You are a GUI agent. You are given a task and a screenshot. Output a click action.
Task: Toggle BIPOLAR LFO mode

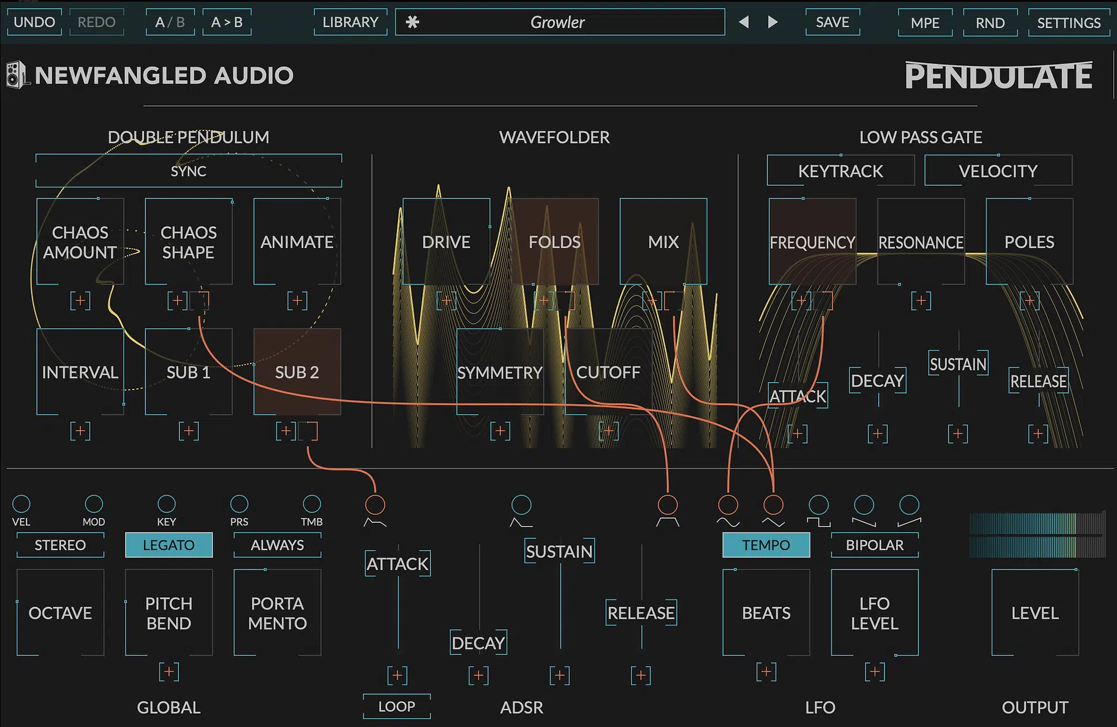(875, 545)
